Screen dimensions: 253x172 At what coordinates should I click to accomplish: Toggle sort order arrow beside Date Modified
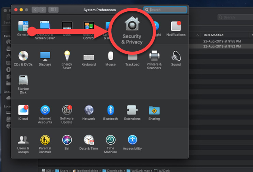pos(197,35)
